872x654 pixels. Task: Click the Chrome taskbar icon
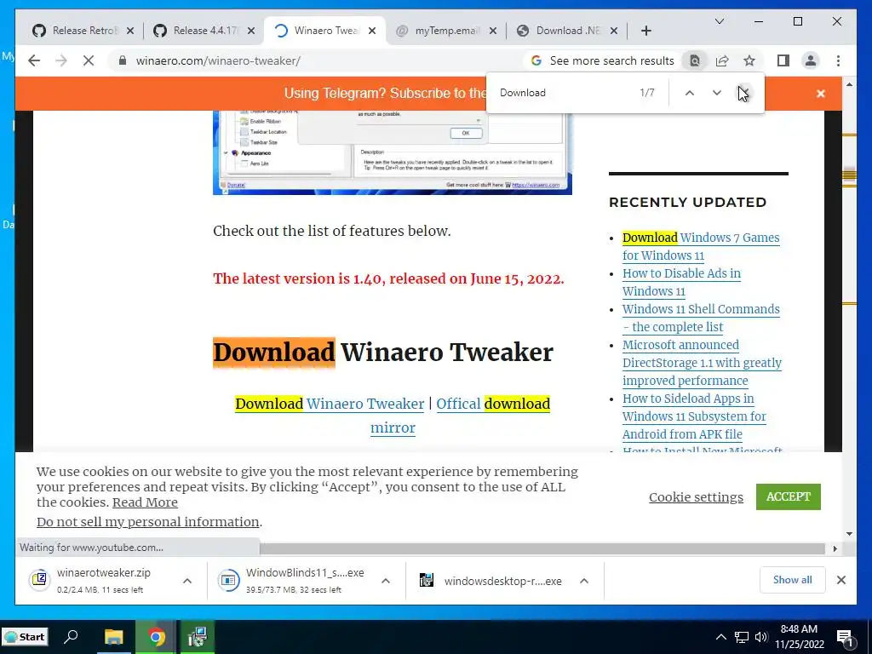tap(157, 637)
